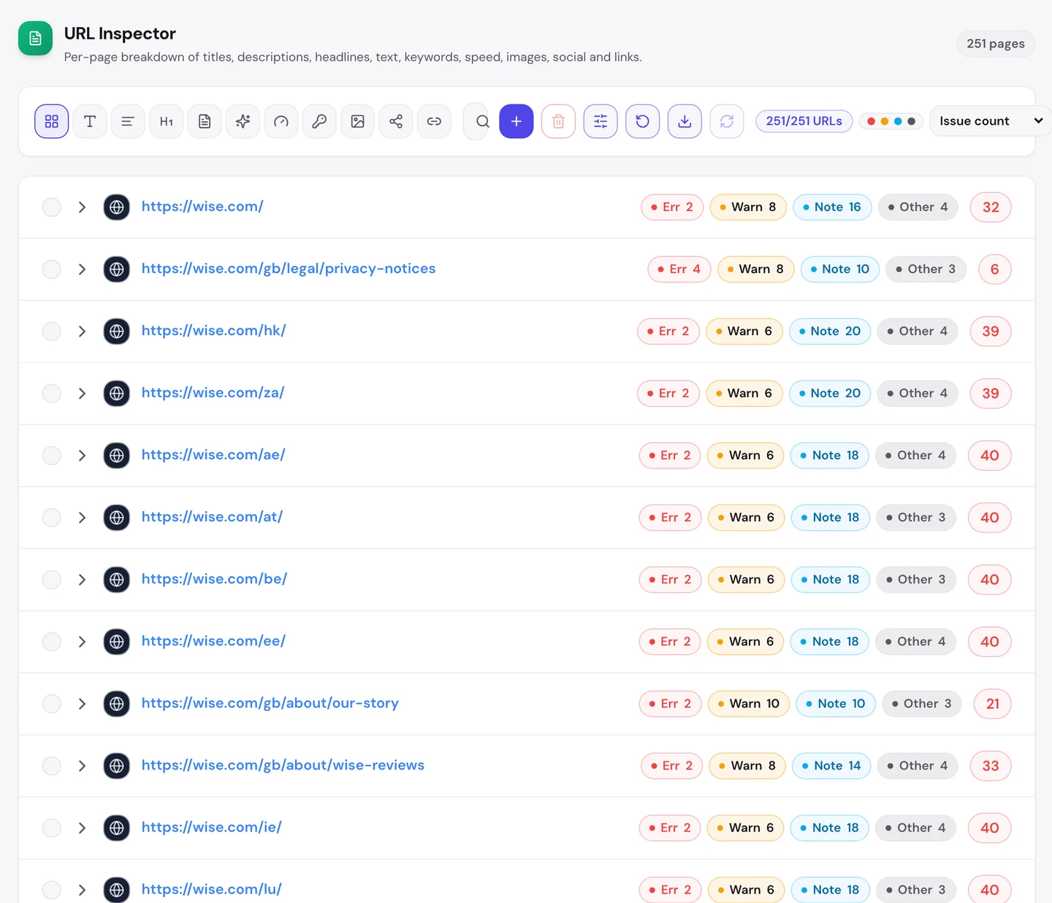The width and height of the screenshot is (1052, 903).
Task: Open the Titles tab icon
Action: click(x=90, y=121)
